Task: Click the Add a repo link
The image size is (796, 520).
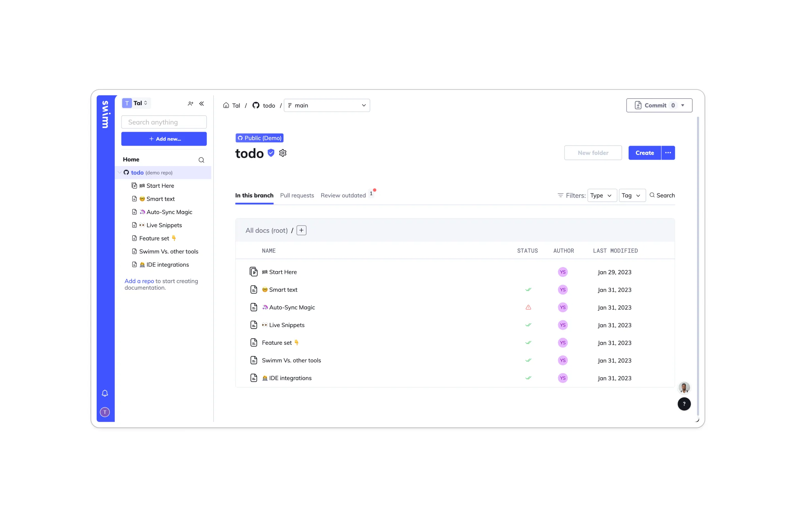Action: (139, 281)
